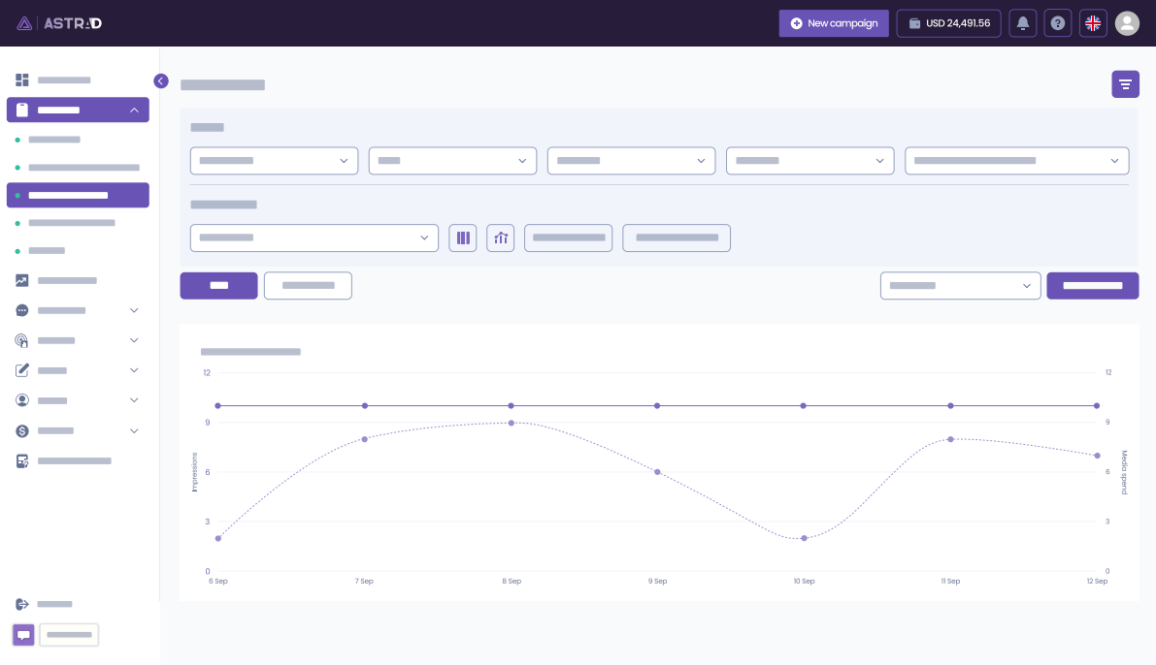Click the USD 24,491.56 balance button
The image size is (1156, 665).
[949, 23]
